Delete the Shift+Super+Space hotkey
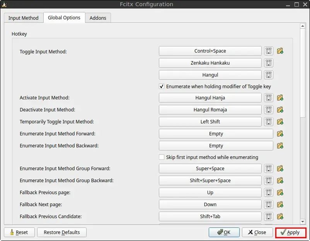310x241 pixels. [x=269, y=180]
